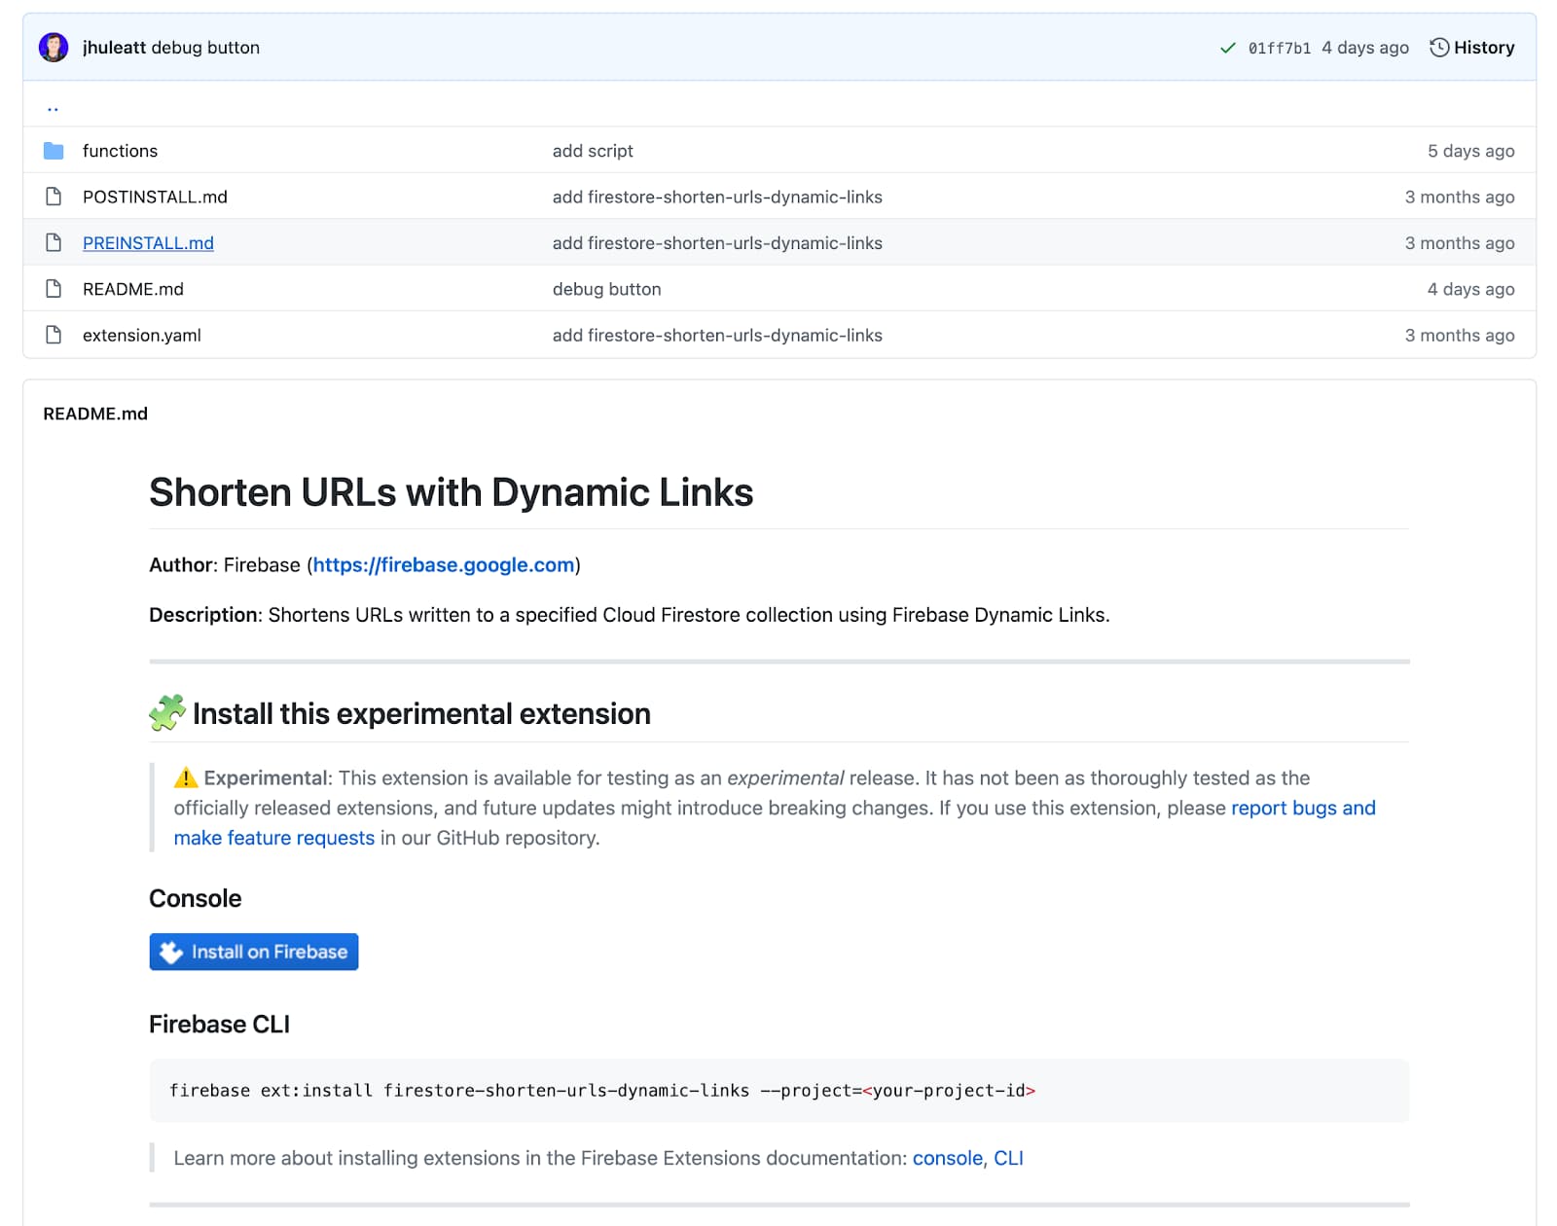The height and width of the screenshot is (1226, 1557).
Task: Open the functions folder
Action: [120, 151]
